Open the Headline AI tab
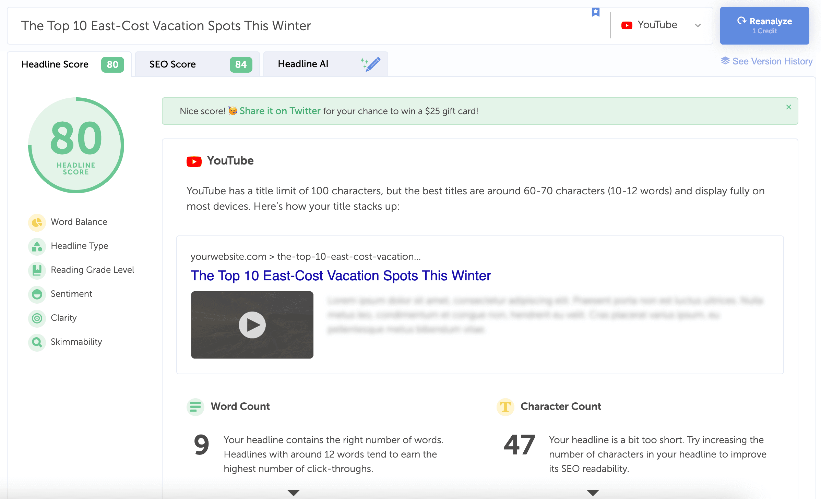This screenshot has width=821, height=499. click(x=325, y=64)
